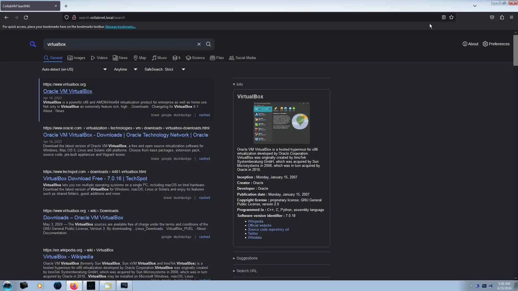Open Firefox extensions puzzle icon
The image size is (518, 291).
pyautogui.click(x=502, y=18)
